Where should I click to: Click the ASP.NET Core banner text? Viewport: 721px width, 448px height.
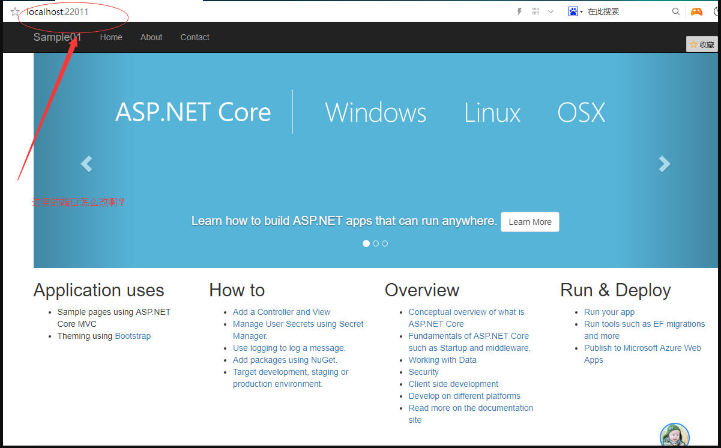click(x=193, y=112)
